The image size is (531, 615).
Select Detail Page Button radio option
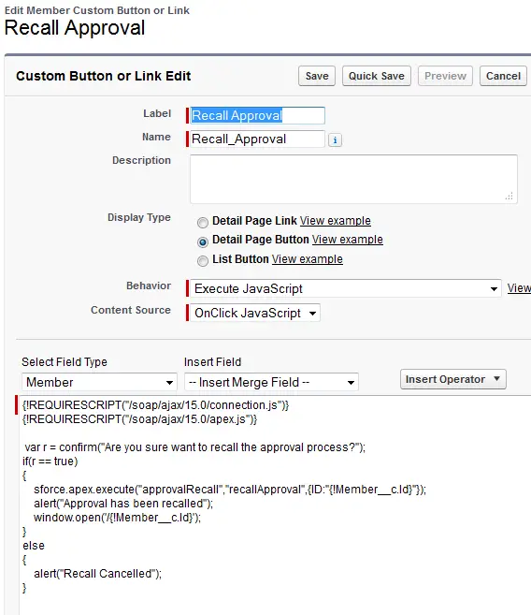click(x=203, y=242)
